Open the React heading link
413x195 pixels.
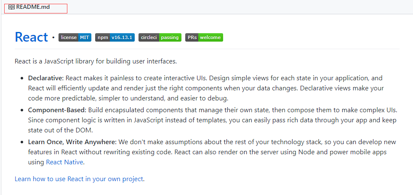[x=31, y=37]
